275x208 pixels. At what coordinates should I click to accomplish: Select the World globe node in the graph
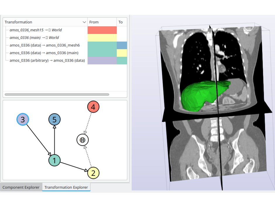pos(82,140)
